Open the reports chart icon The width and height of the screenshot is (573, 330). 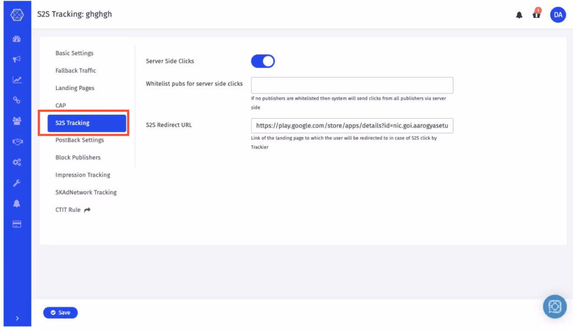17,79
